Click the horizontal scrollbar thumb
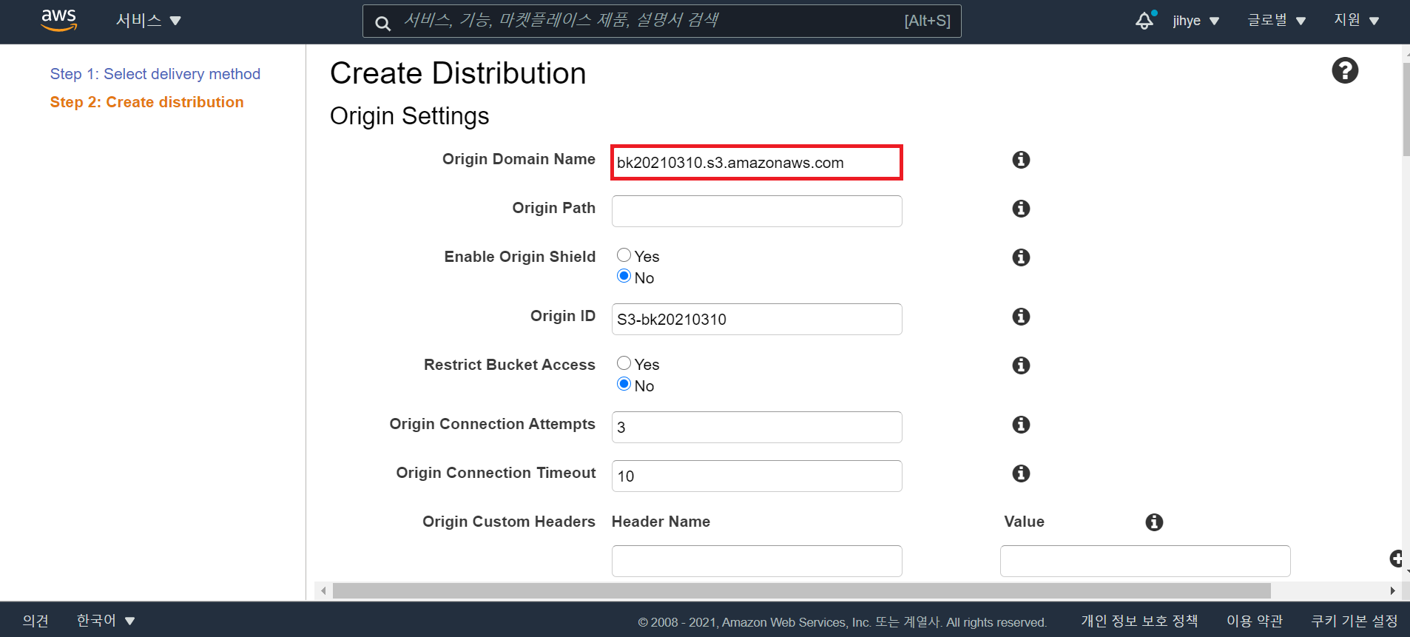The image size is (1410, 637). tap(802, 590)
